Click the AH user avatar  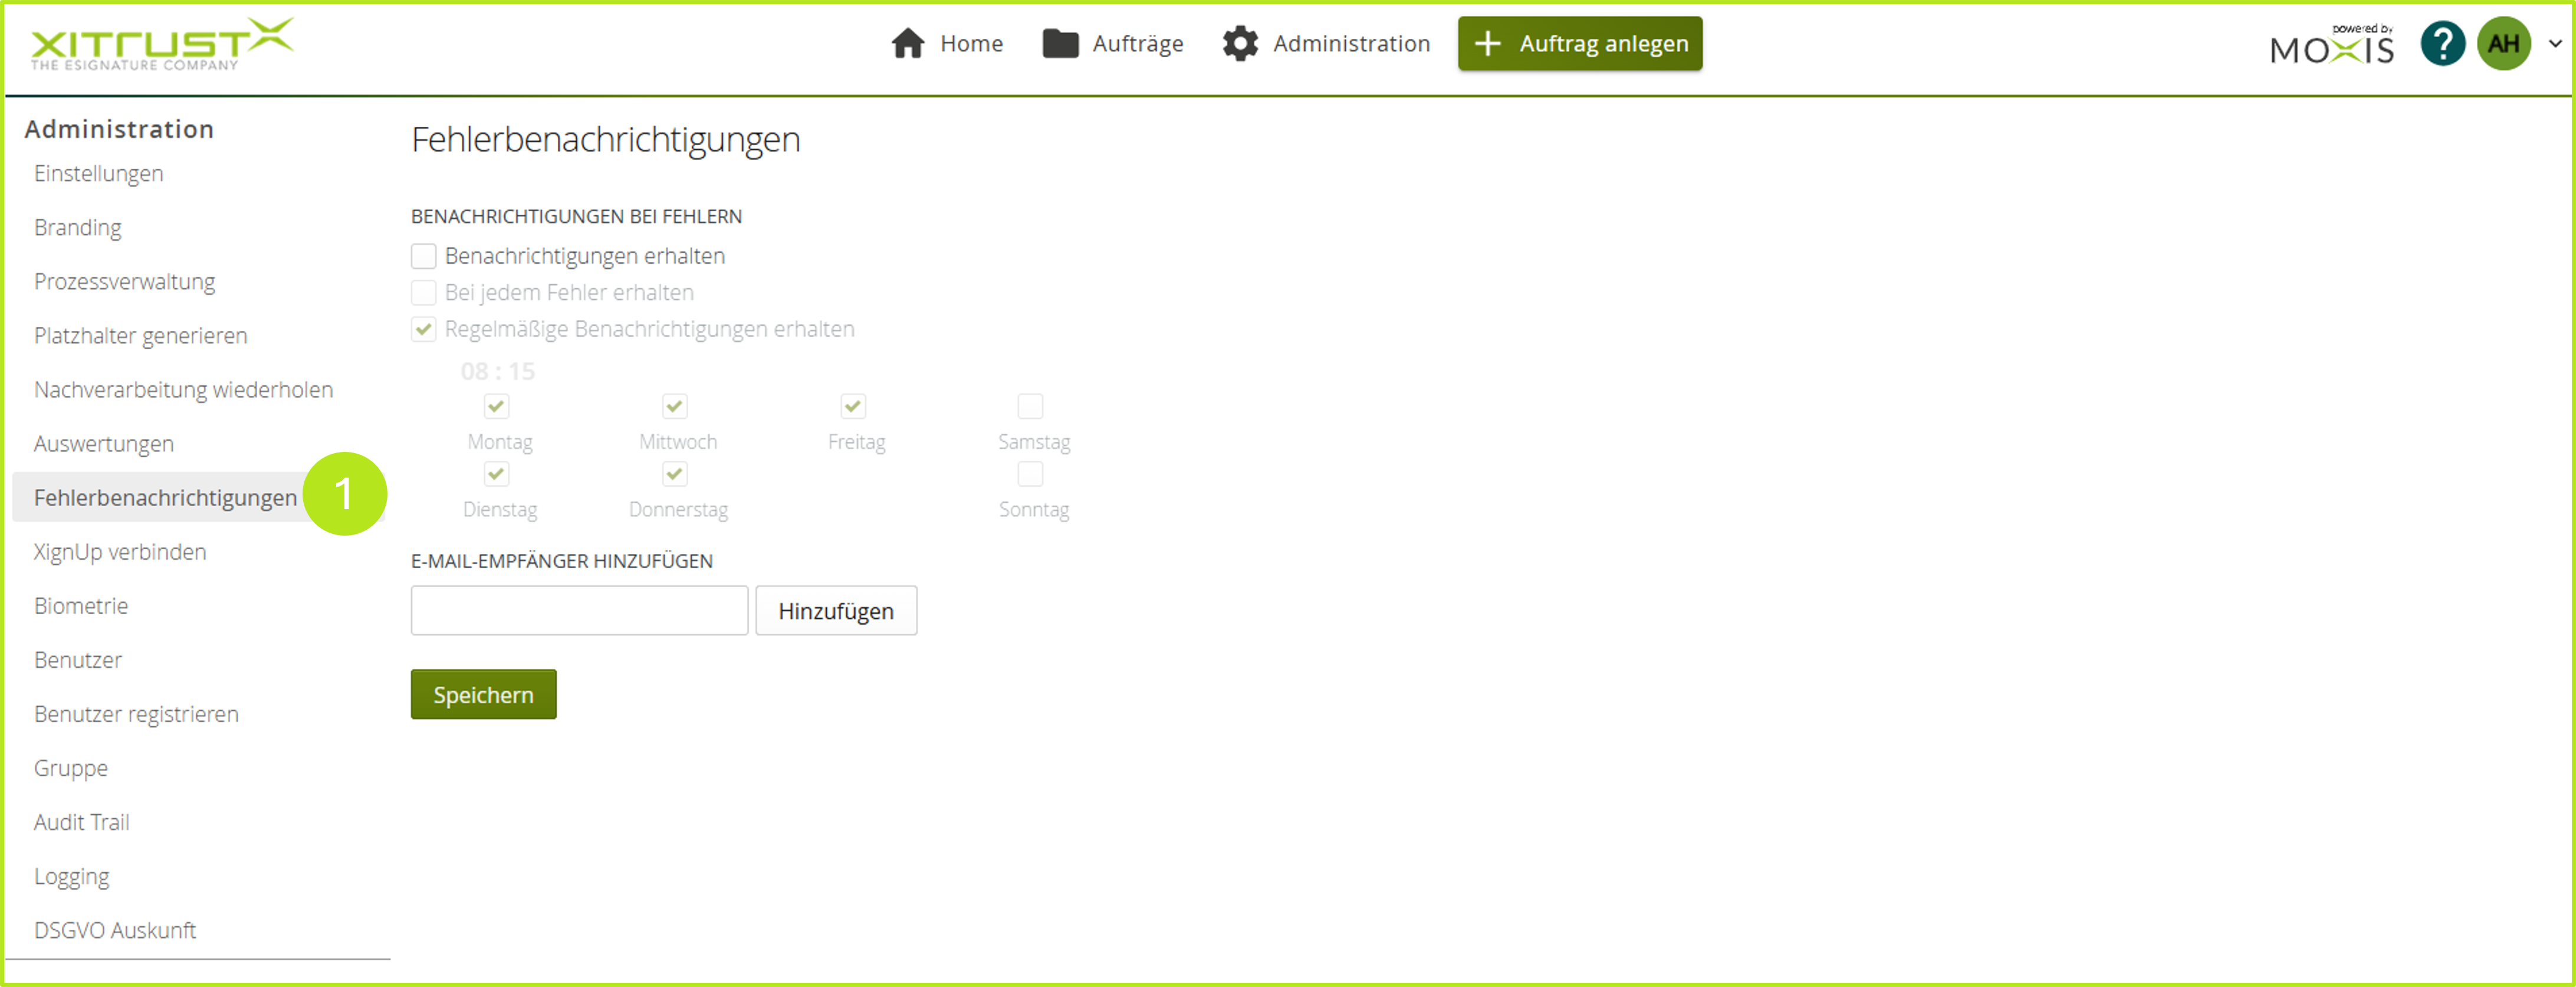(x=2503, y=44)
